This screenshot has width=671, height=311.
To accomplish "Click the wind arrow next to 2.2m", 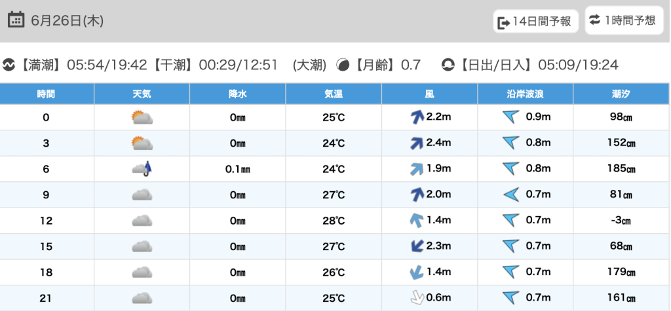I will pyautogui.click(x=415, y=118).
